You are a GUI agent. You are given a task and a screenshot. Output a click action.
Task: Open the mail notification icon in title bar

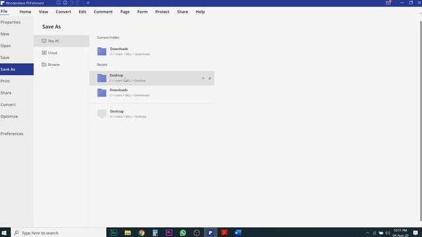pos(388,3)
